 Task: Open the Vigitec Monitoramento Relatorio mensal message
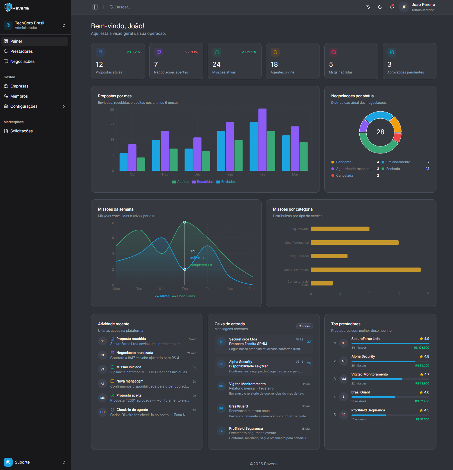pos(264,388)
